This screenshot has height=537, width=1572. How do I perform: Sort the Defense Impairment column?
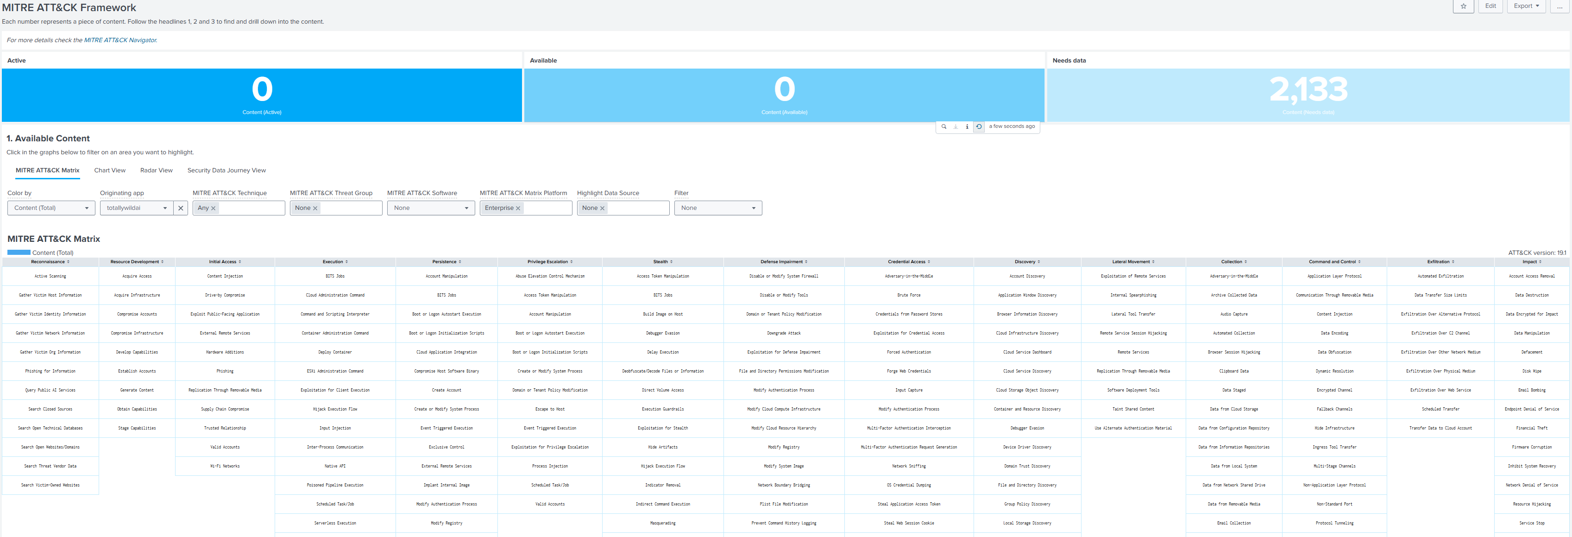tap(806, 262)
